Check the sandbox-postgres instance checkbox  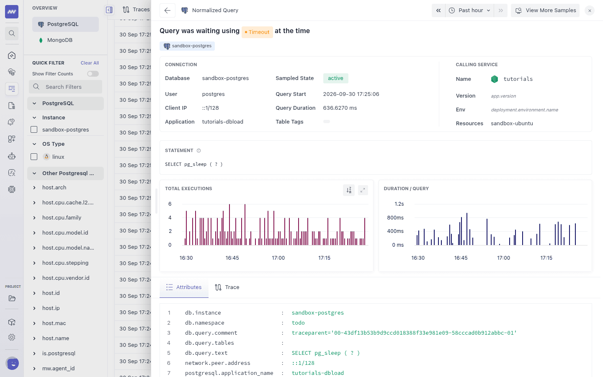click(x=34, y=130)
